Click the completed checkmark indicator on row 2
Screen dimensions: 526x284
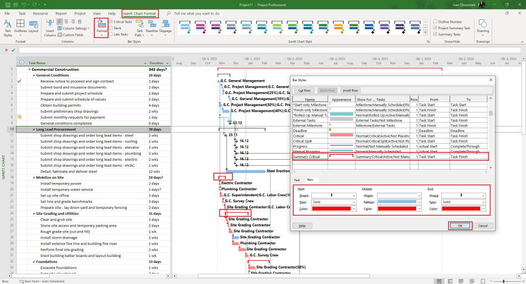[x=19, y=81]
